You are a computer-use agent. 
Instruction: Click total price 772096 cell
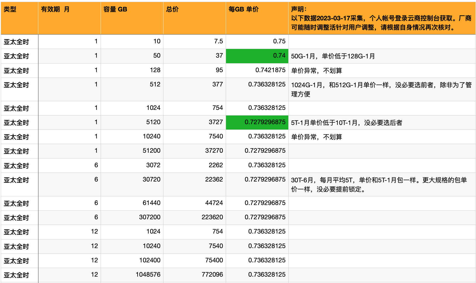point(195,275)
